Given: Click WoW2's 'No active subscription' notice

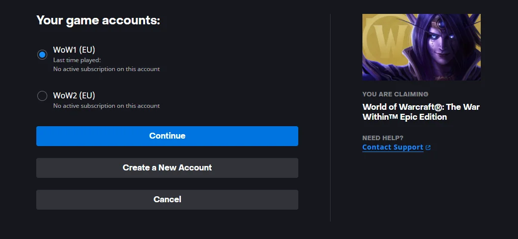Looking at the screenshot, I should click(106, 106).
